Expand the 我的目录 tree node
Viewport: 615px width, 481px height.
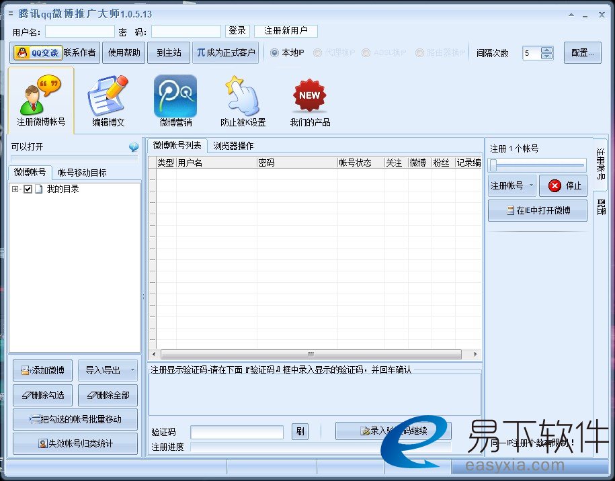(x=15, y=189)
